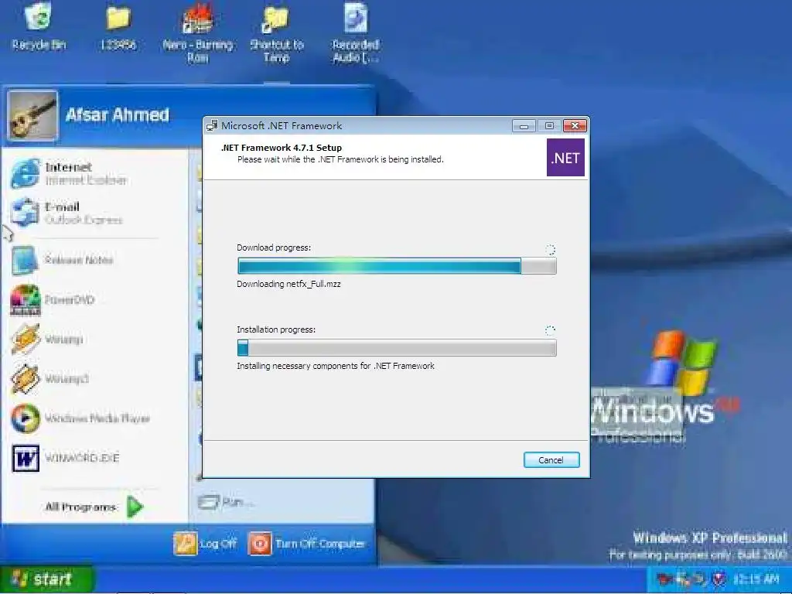Open the Run... command

pyautogui.click(x=226, y=502)
